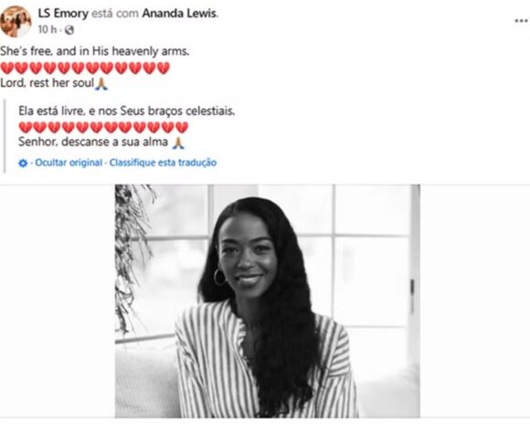Screen dimensions: 530x424
Task: Click praying hands emoji after 'rest her soul'
Action: 101,84
